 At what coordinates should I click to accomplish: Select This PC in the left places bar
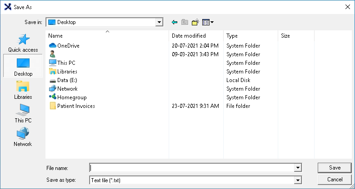[23, 113]
